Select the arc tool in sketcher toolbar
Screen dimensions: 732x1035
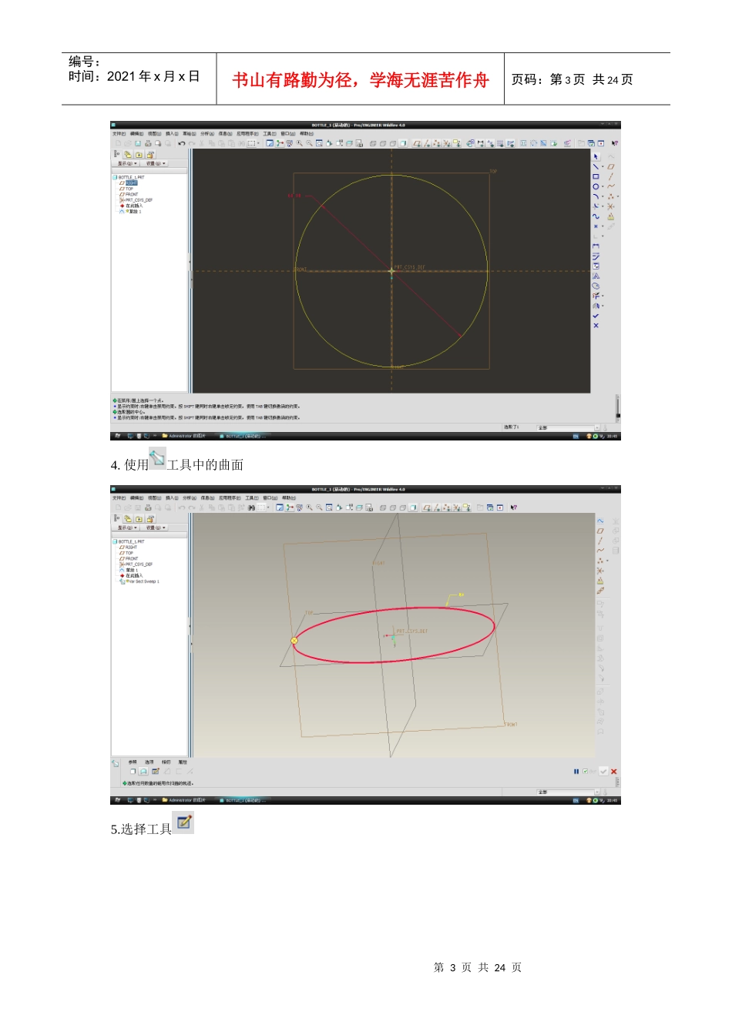596,196
